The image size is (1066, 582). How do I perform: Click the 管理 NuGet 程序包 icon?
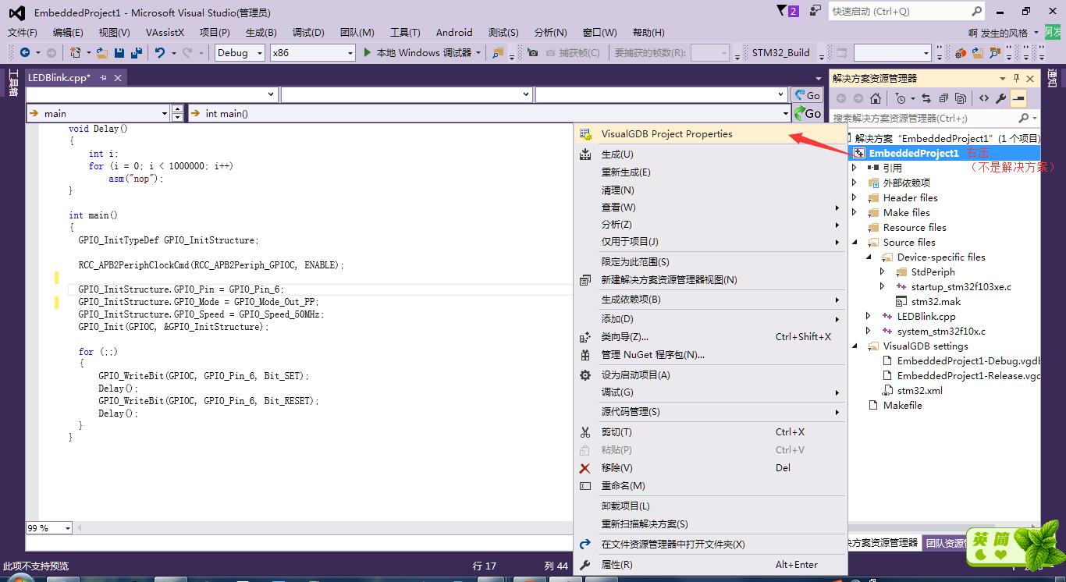point(585,355)
